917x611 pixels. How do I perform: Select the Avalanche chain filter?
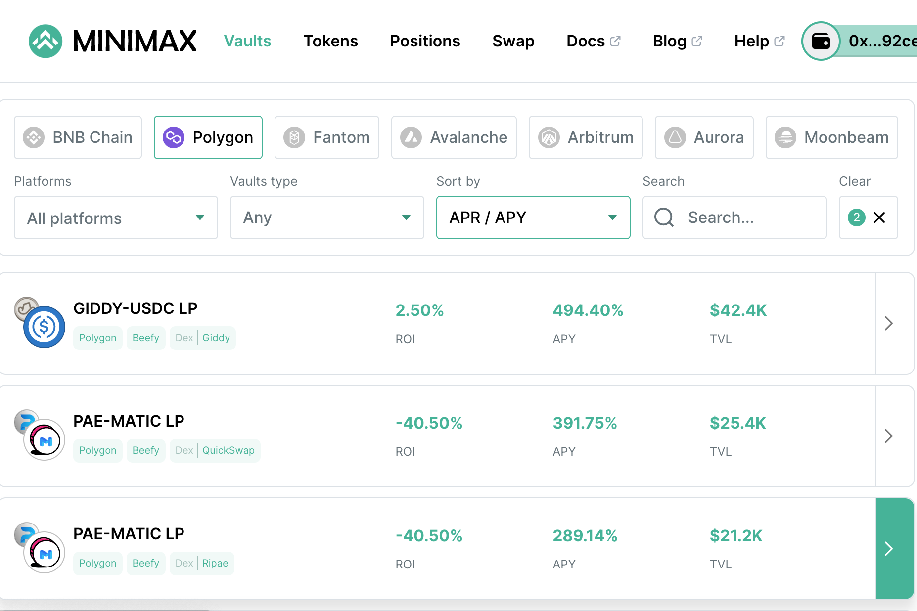(454, 137)
